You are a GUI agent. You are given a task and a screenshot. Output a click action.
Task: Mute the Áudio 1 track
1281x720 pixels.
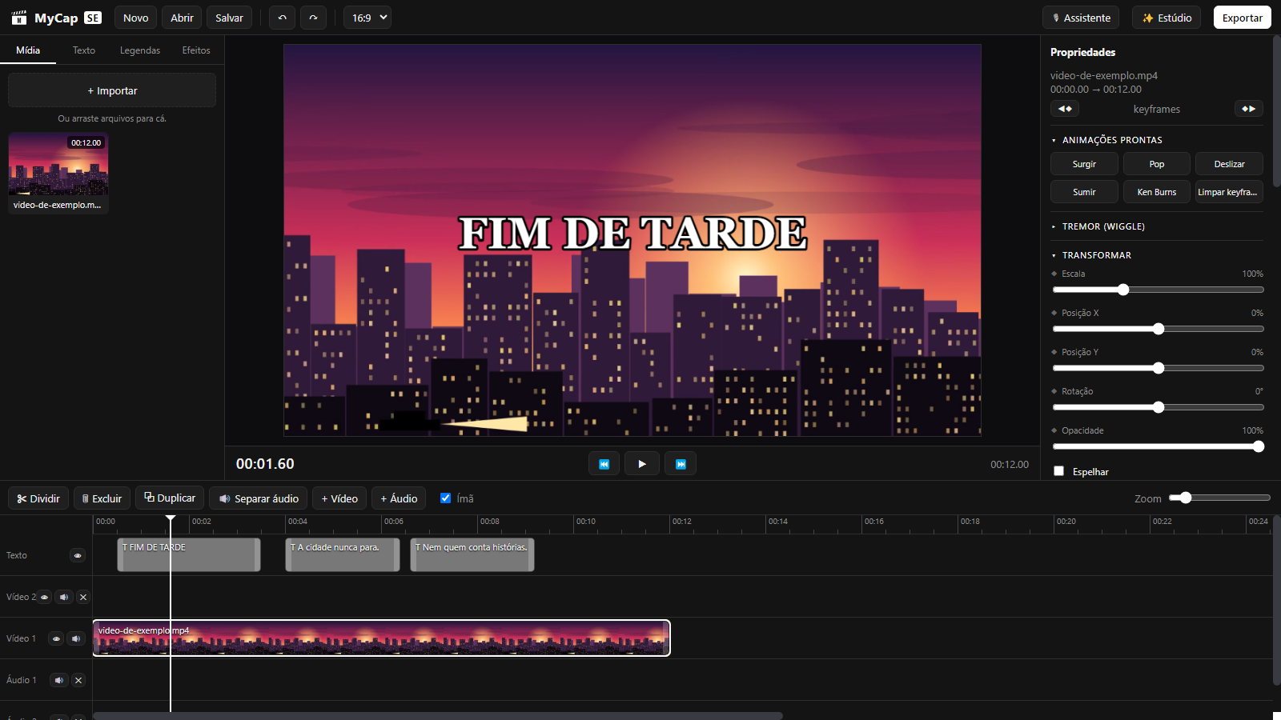coord(58,680)
